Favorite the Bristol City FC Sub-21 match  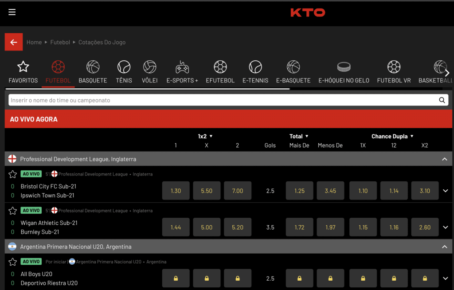pyautogui.click(x=13, y=174)
